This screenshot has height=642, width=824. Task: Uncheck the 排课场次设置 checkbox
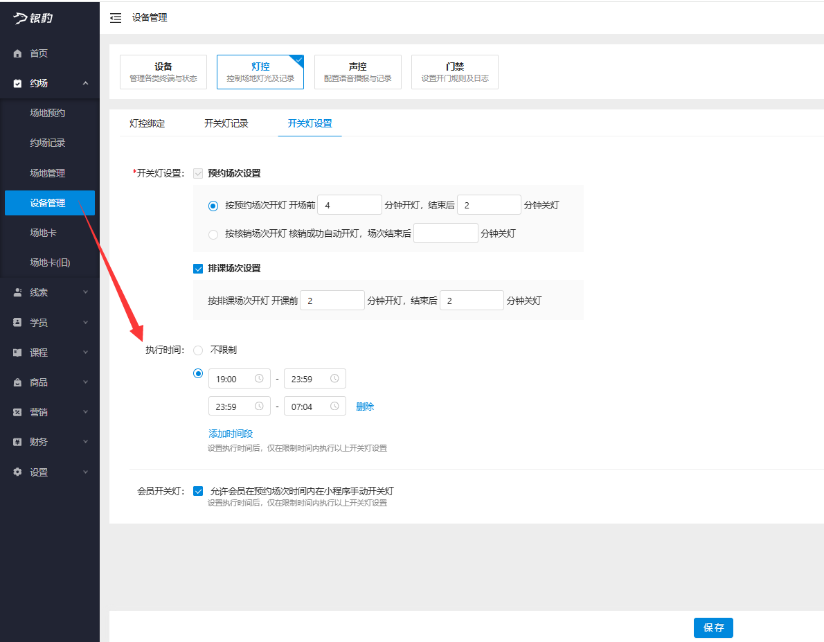click(197, 269)
